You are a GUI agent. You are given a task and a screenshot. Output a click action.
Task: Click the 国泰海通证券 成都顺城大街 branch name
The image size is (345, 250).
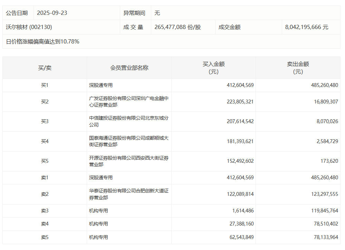tap(129, 141)
